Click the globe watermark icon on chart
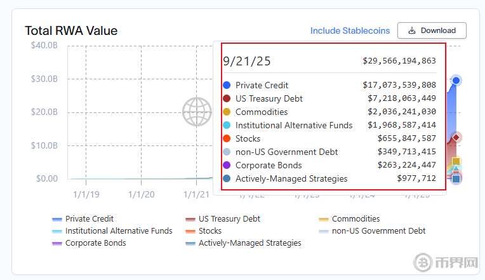This screenshot has width=485, height=280. (x=197, y=112)
